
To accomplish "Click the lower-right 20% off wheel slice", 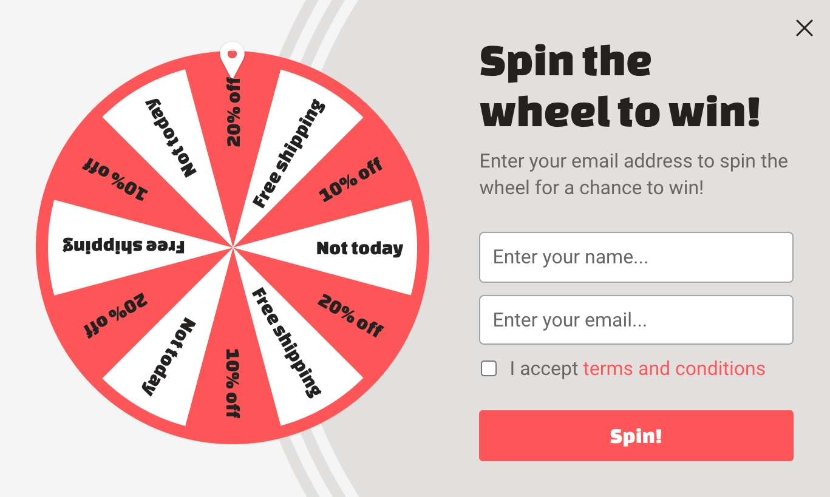I will [x=350, y=316].
